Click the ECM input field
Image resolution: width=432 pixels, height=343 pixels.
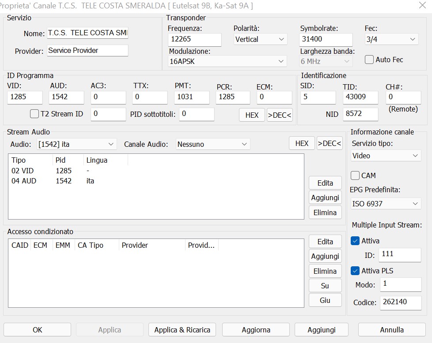click(274, 97)
